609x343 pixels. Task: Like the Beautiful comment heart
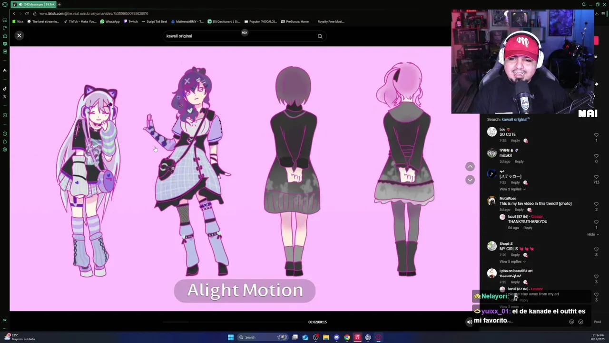(x=596, y=277)
